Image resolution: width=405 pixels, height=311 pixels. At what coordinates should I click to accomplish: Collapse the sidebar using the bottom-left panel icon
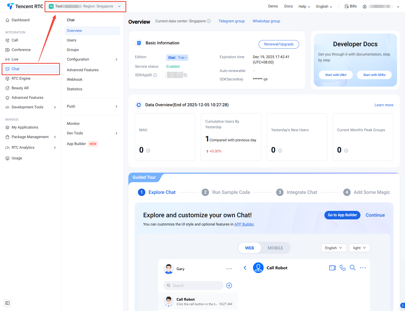pyautogui.click(x=7, y=303)
